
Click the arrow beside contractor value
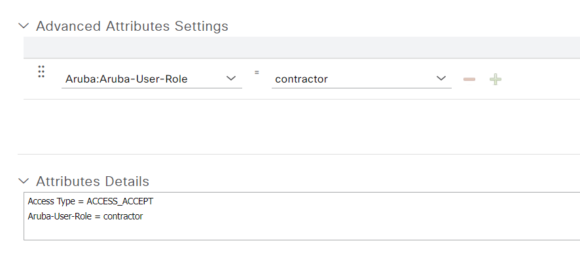click(x=441, y=78)
